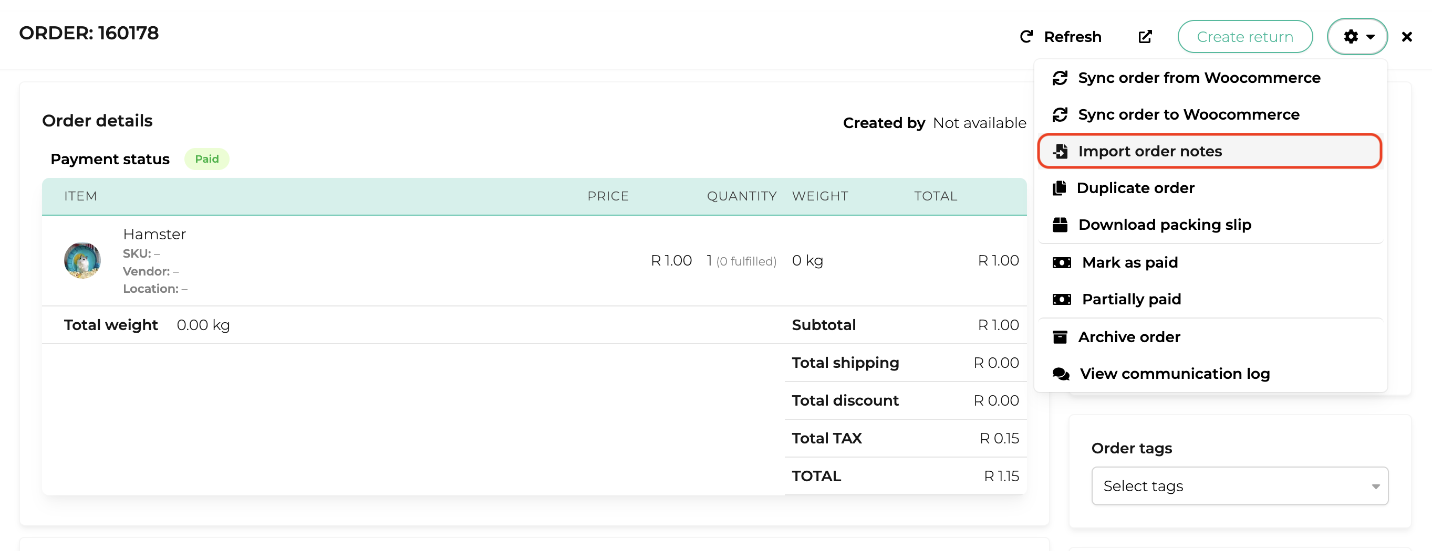The image size is (1432, 551).
Task: Expand the gear menu dropdown caret
Action: coord(1371,37)
